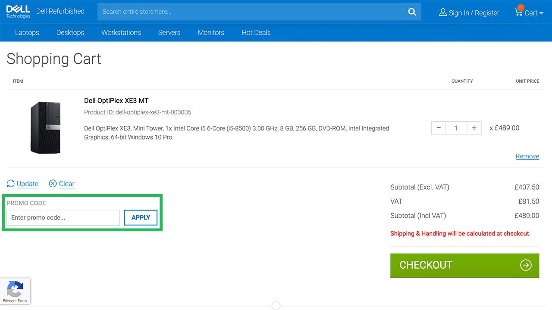This screenshot has height=310, width=552.
Task: Click the QUANTITY column header
Action: click(462, 81)
